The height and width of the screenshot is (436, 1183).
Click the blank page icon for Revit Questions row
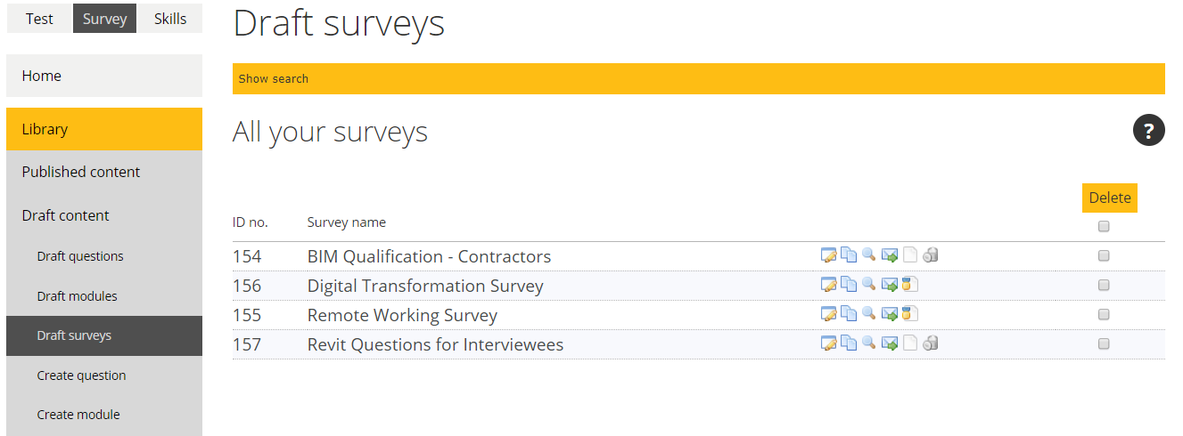910,344
